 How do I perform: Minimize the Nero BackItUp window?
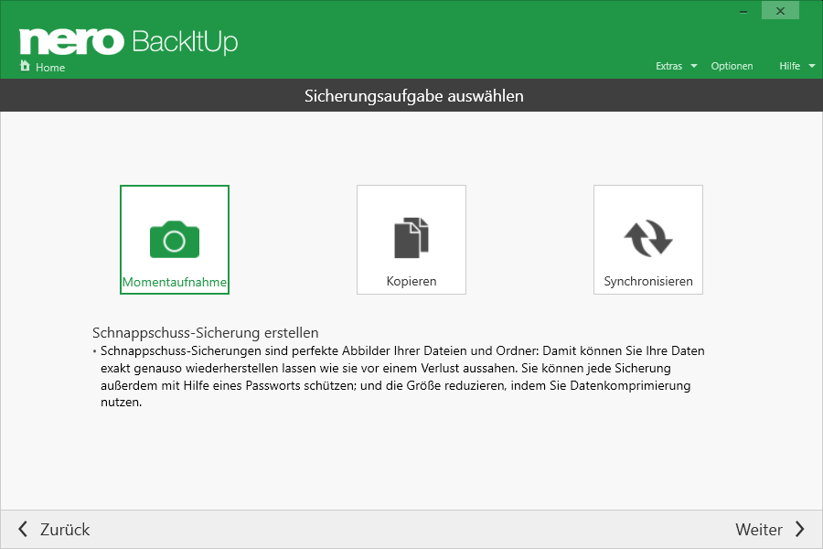click(743, 12)
